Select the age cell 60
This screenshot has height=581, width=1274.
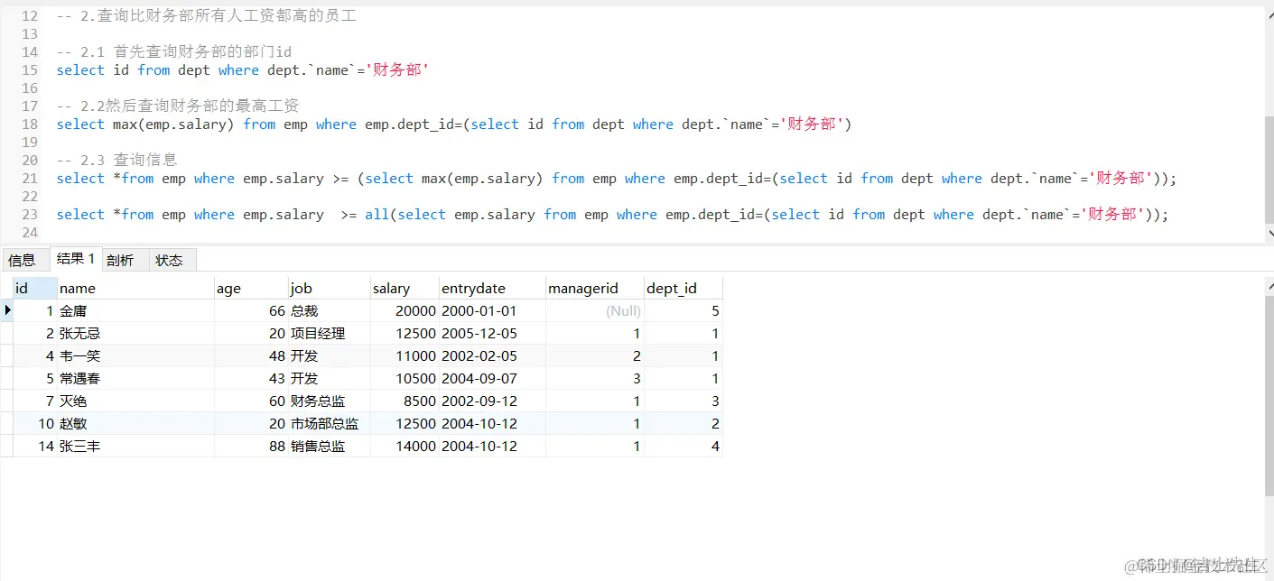[251, 401]
